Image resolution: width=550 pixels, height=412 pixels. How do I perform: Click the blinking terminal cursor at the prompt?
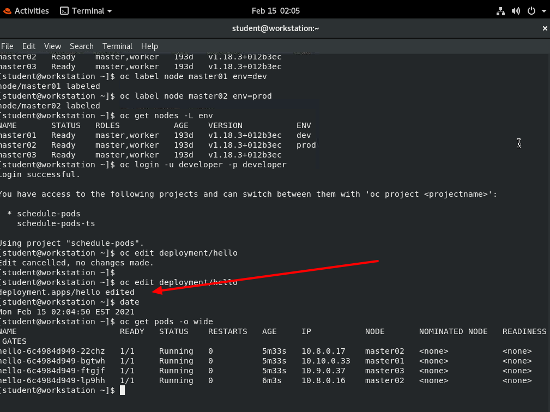(x=122, y=390)
